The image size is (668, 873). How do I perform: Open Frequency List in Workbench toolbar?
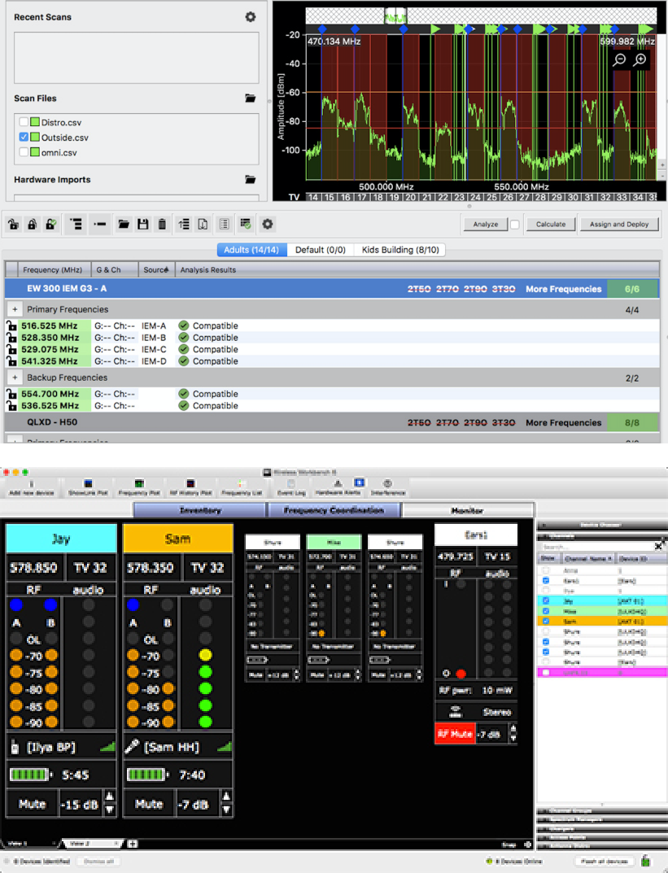241,488
